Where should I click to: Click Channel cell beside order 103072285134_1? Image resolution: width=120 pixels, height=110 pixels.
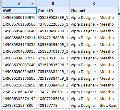pyautogui.click(x=94, y=99)
